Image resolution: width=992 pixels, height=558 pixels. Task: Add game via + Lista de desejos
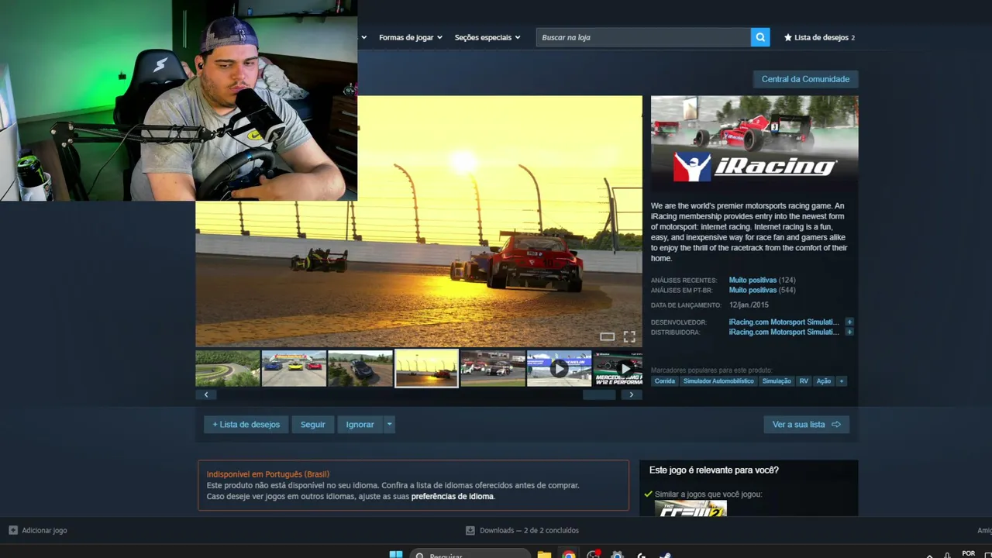coord(246,425)
